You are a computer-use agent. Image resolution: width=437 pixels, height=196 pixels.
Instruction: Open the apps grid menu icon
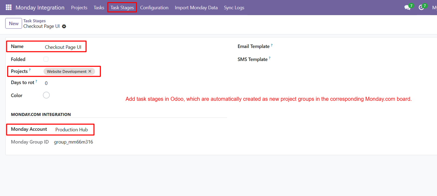[x=8, y=7]
